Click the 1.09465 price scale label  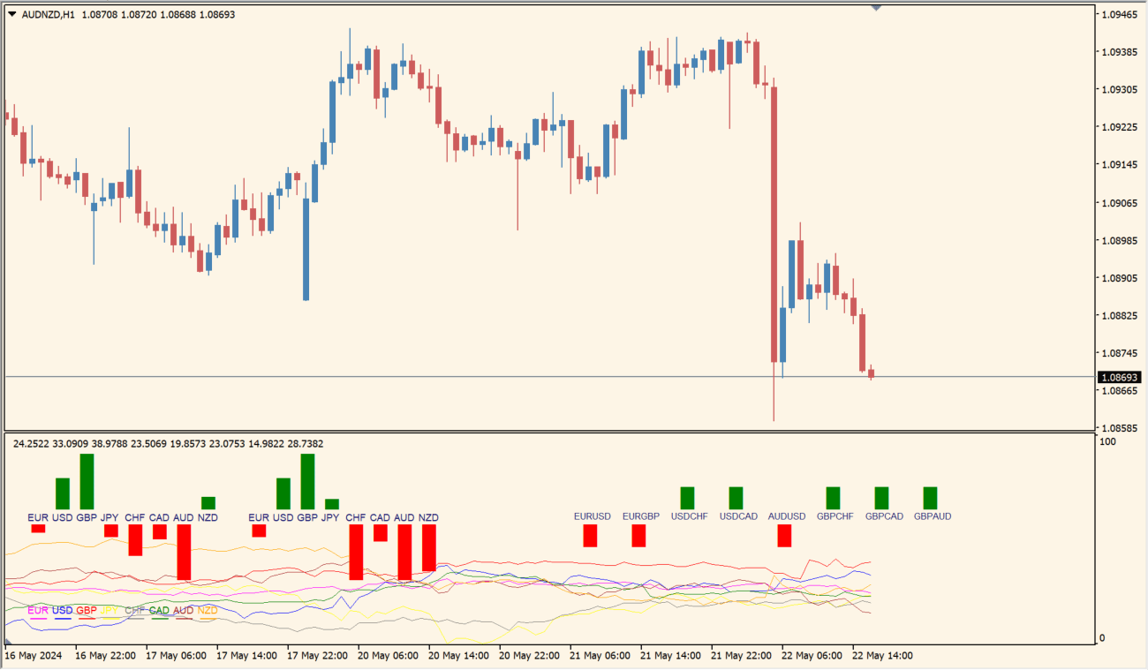pyautogui.click(x=1118, y=14)
